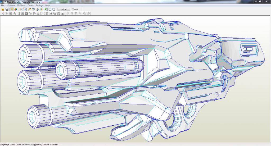Viewport: 271px width, 146px height.
Task: Click the book-shaped text input icon
Action: pyautogui.click(x=22, y=13)
